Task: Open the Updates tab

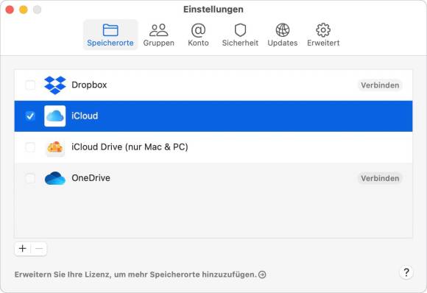Action: point(283,35)
